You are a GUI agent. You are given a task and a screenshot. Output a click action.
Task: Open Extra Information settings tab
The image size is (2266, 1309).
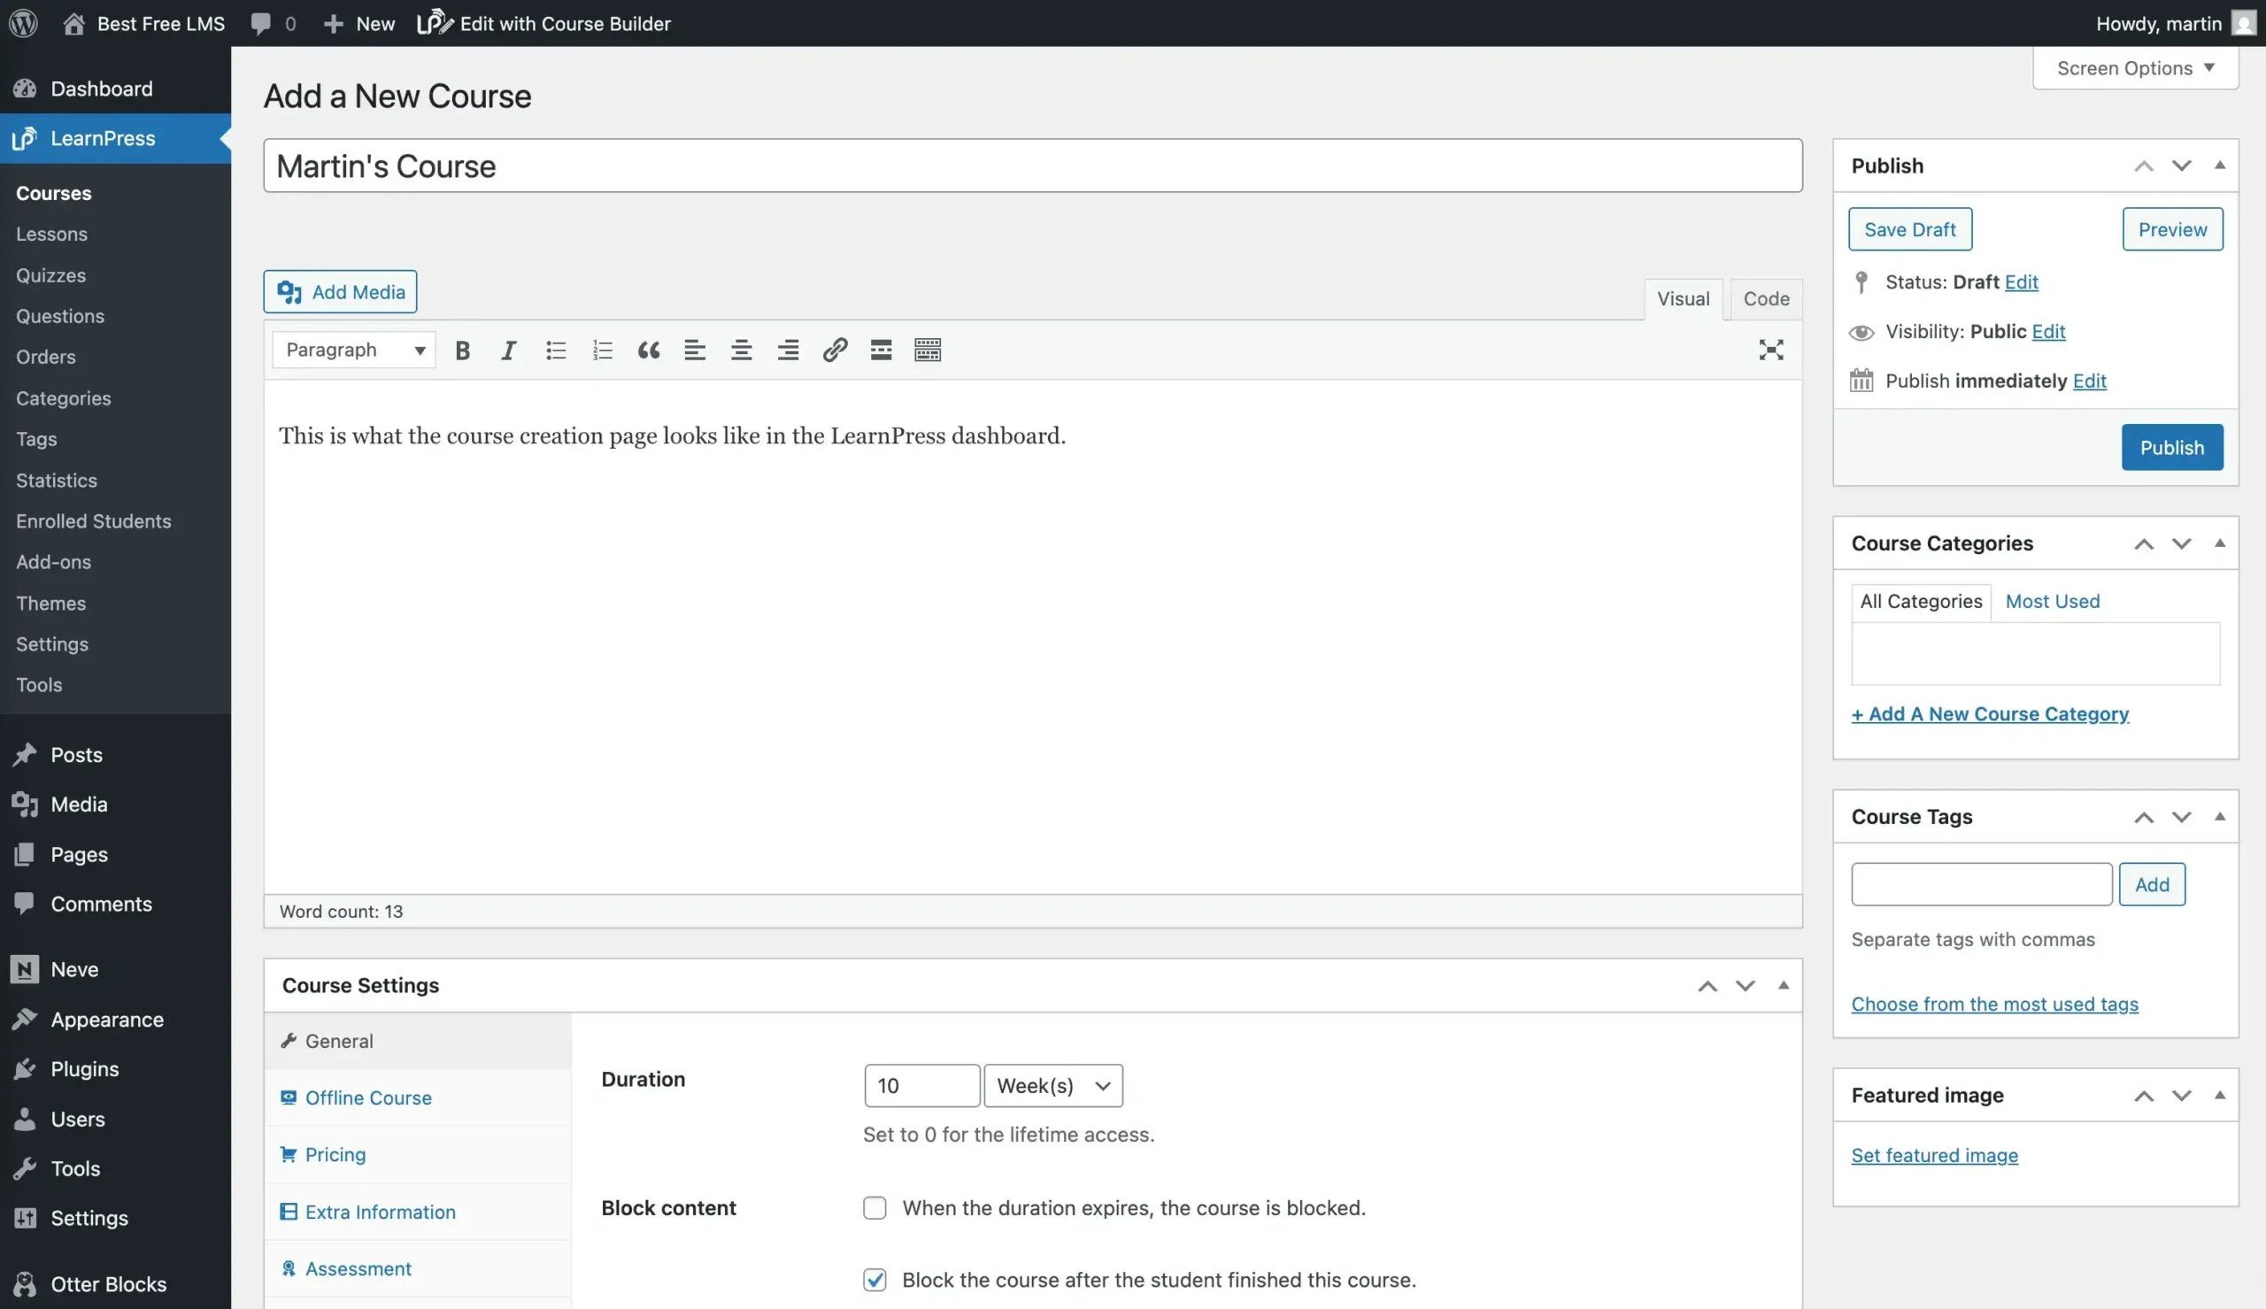click(x=418, y=1212)
